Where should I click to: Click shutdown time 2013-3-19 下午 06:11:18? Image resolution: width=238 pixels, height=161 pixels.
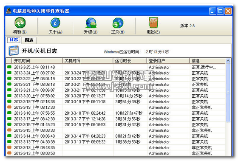[x=85, y=102]
